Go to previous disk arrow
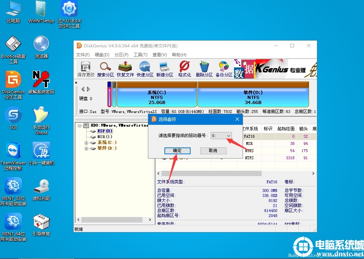364x259 pixels. click(x=83, y=89)
